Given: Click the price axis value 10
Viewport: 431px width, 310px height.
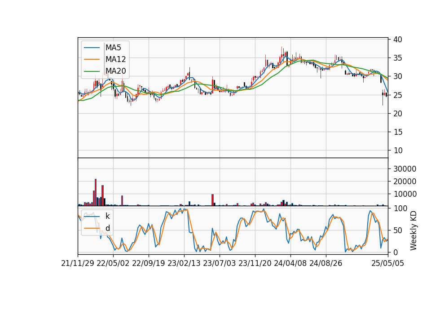Looking at the screenshot, I should tap(397, 151).
